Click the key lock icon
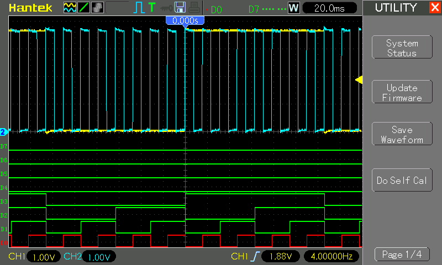Screen dimensions: 442x265 point(166,8)
